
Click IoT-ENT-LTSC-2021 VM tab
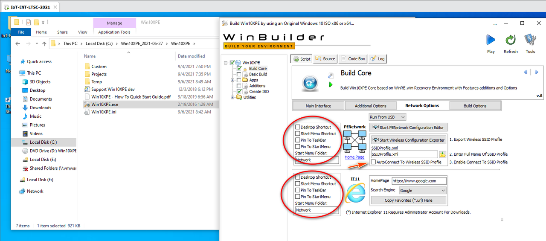point(30,7)
